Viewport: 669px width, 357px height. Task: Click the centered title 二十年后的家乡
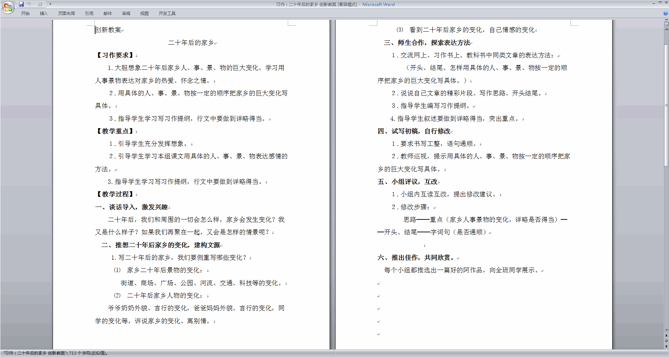point(191,42)
